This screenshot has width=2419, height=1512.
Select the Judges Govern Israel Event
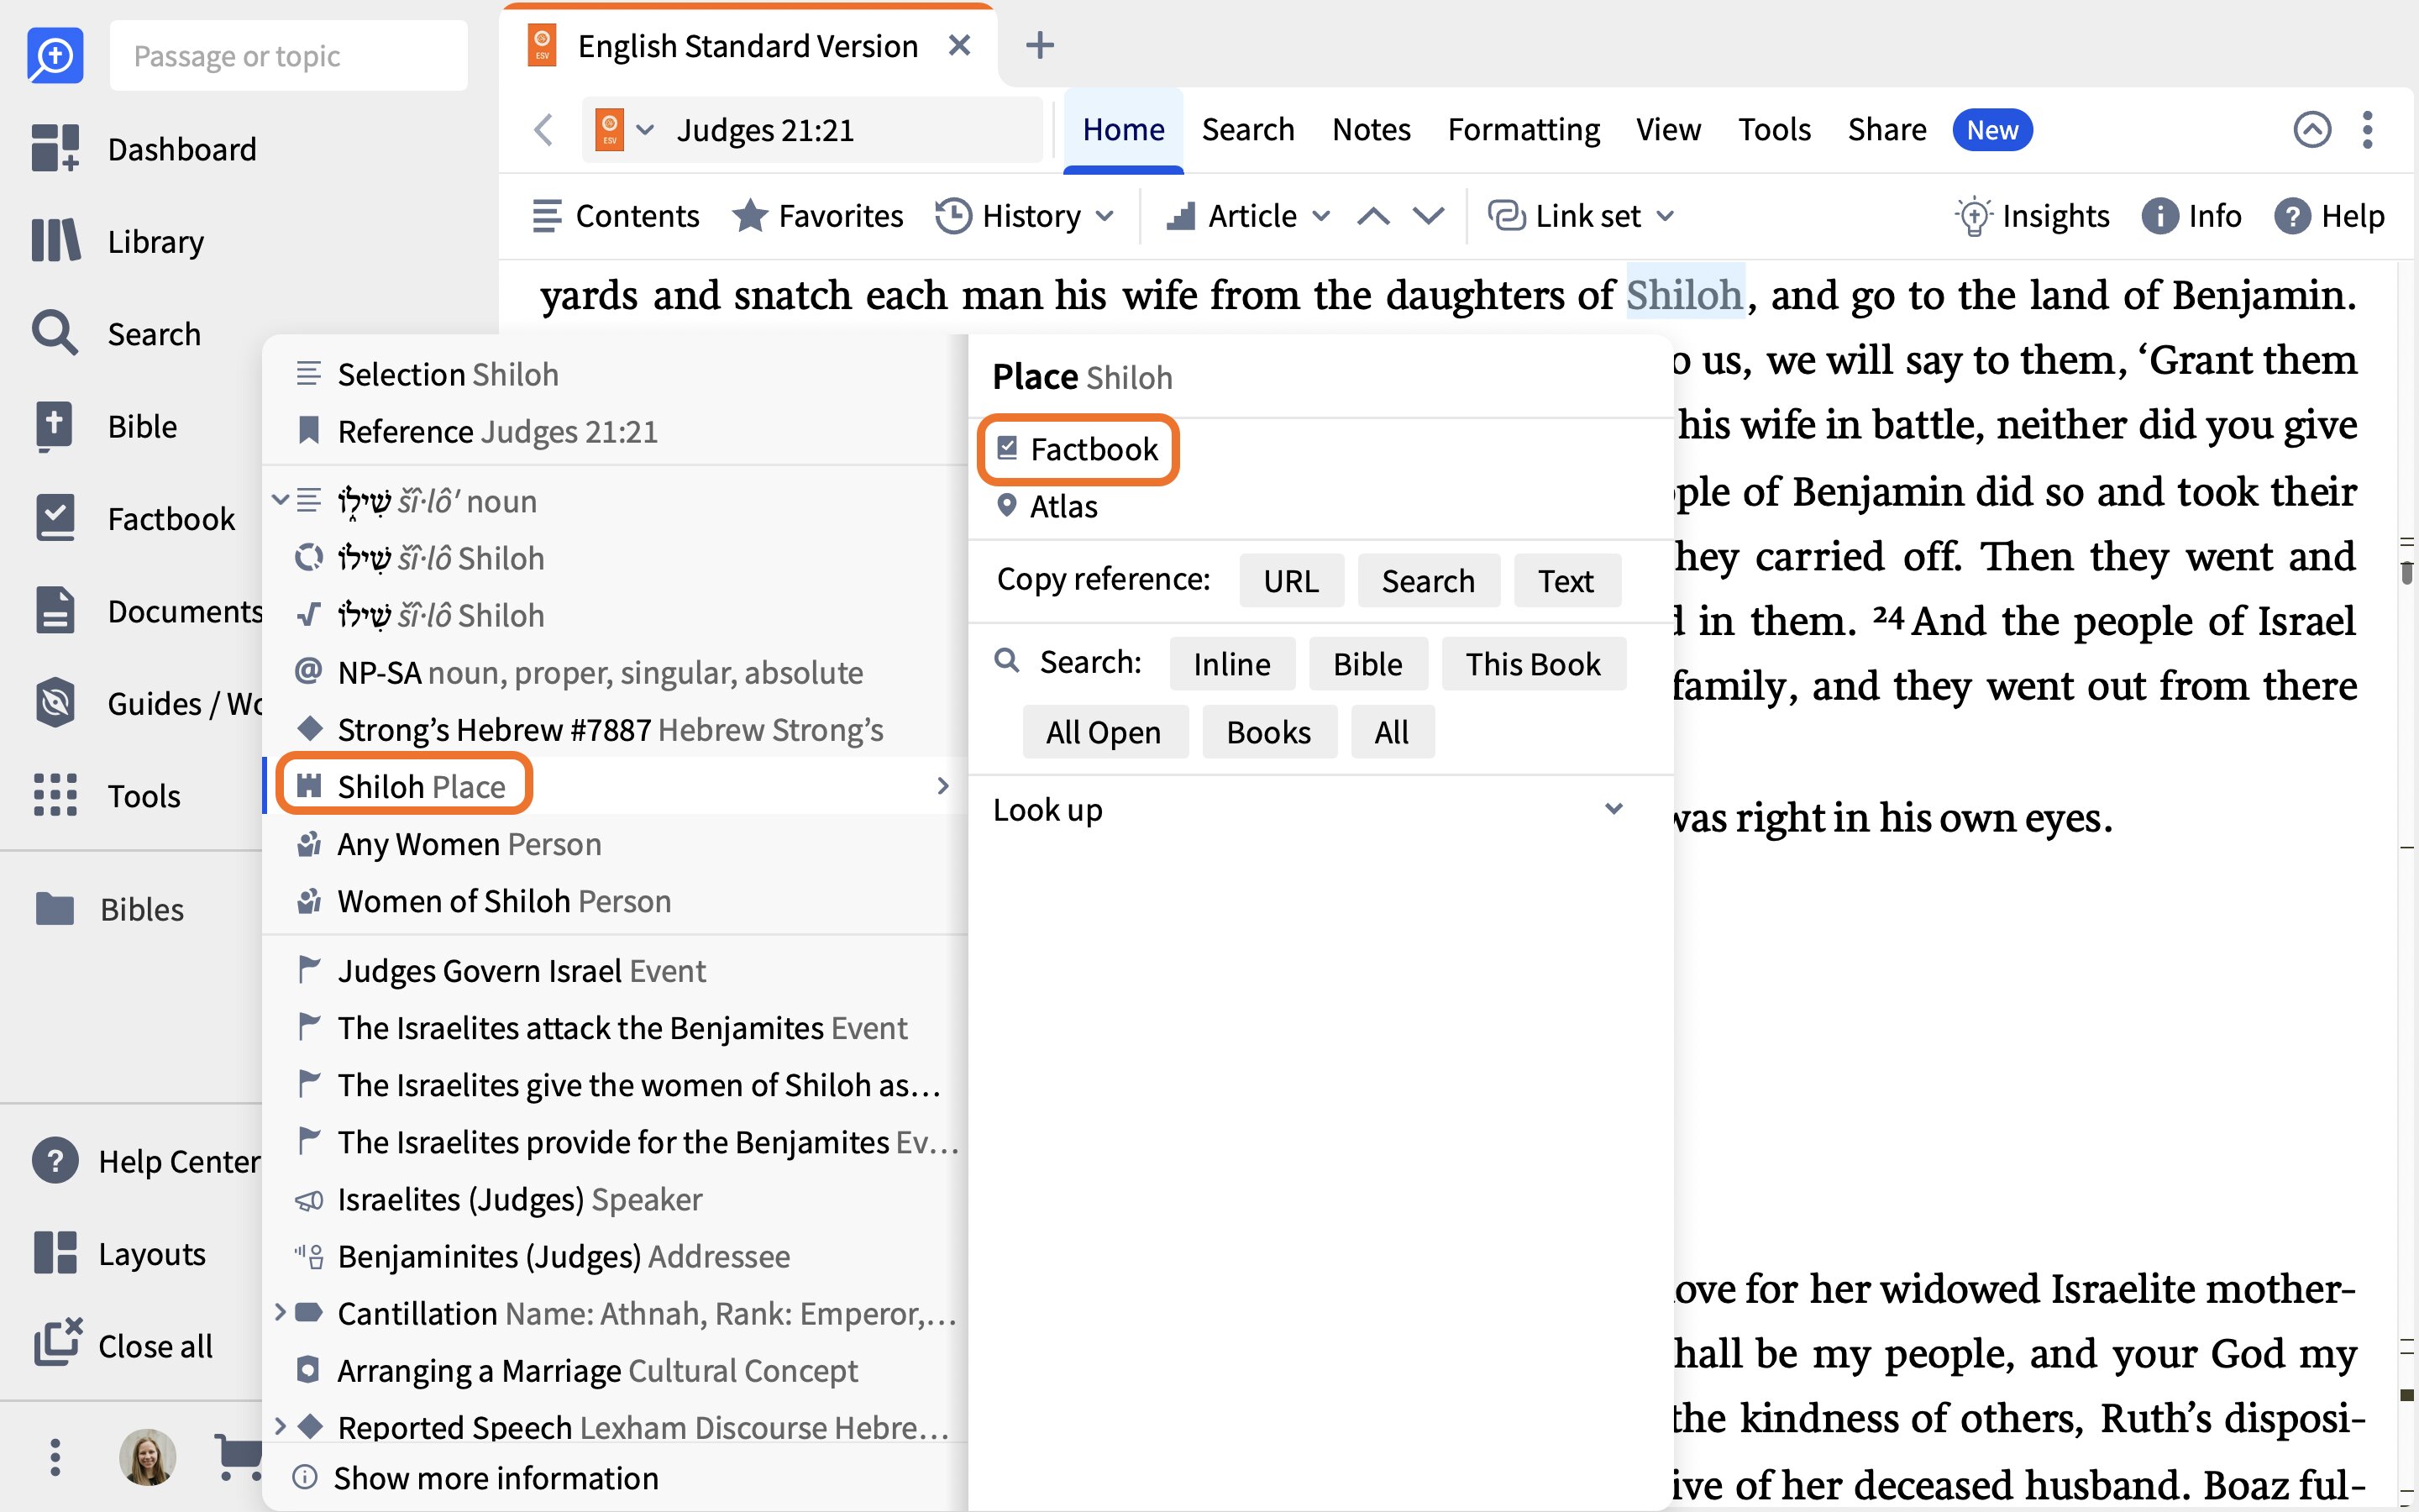(x=615, y=970)
